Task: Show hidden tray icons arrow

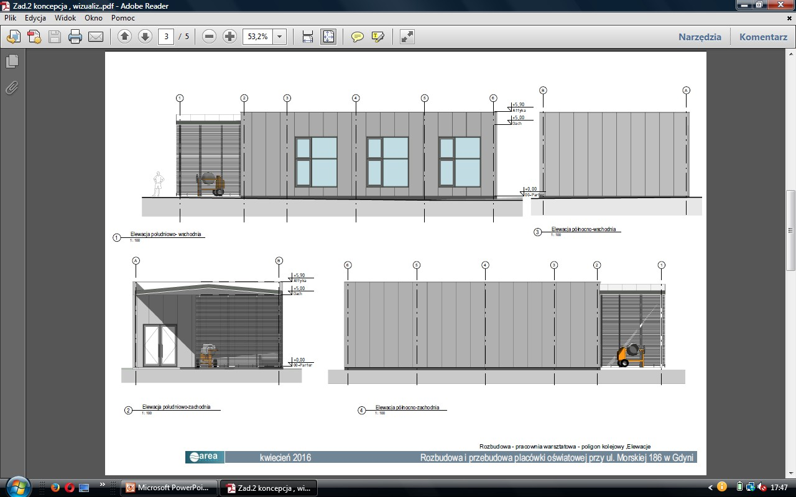Action: coord(710,488)
